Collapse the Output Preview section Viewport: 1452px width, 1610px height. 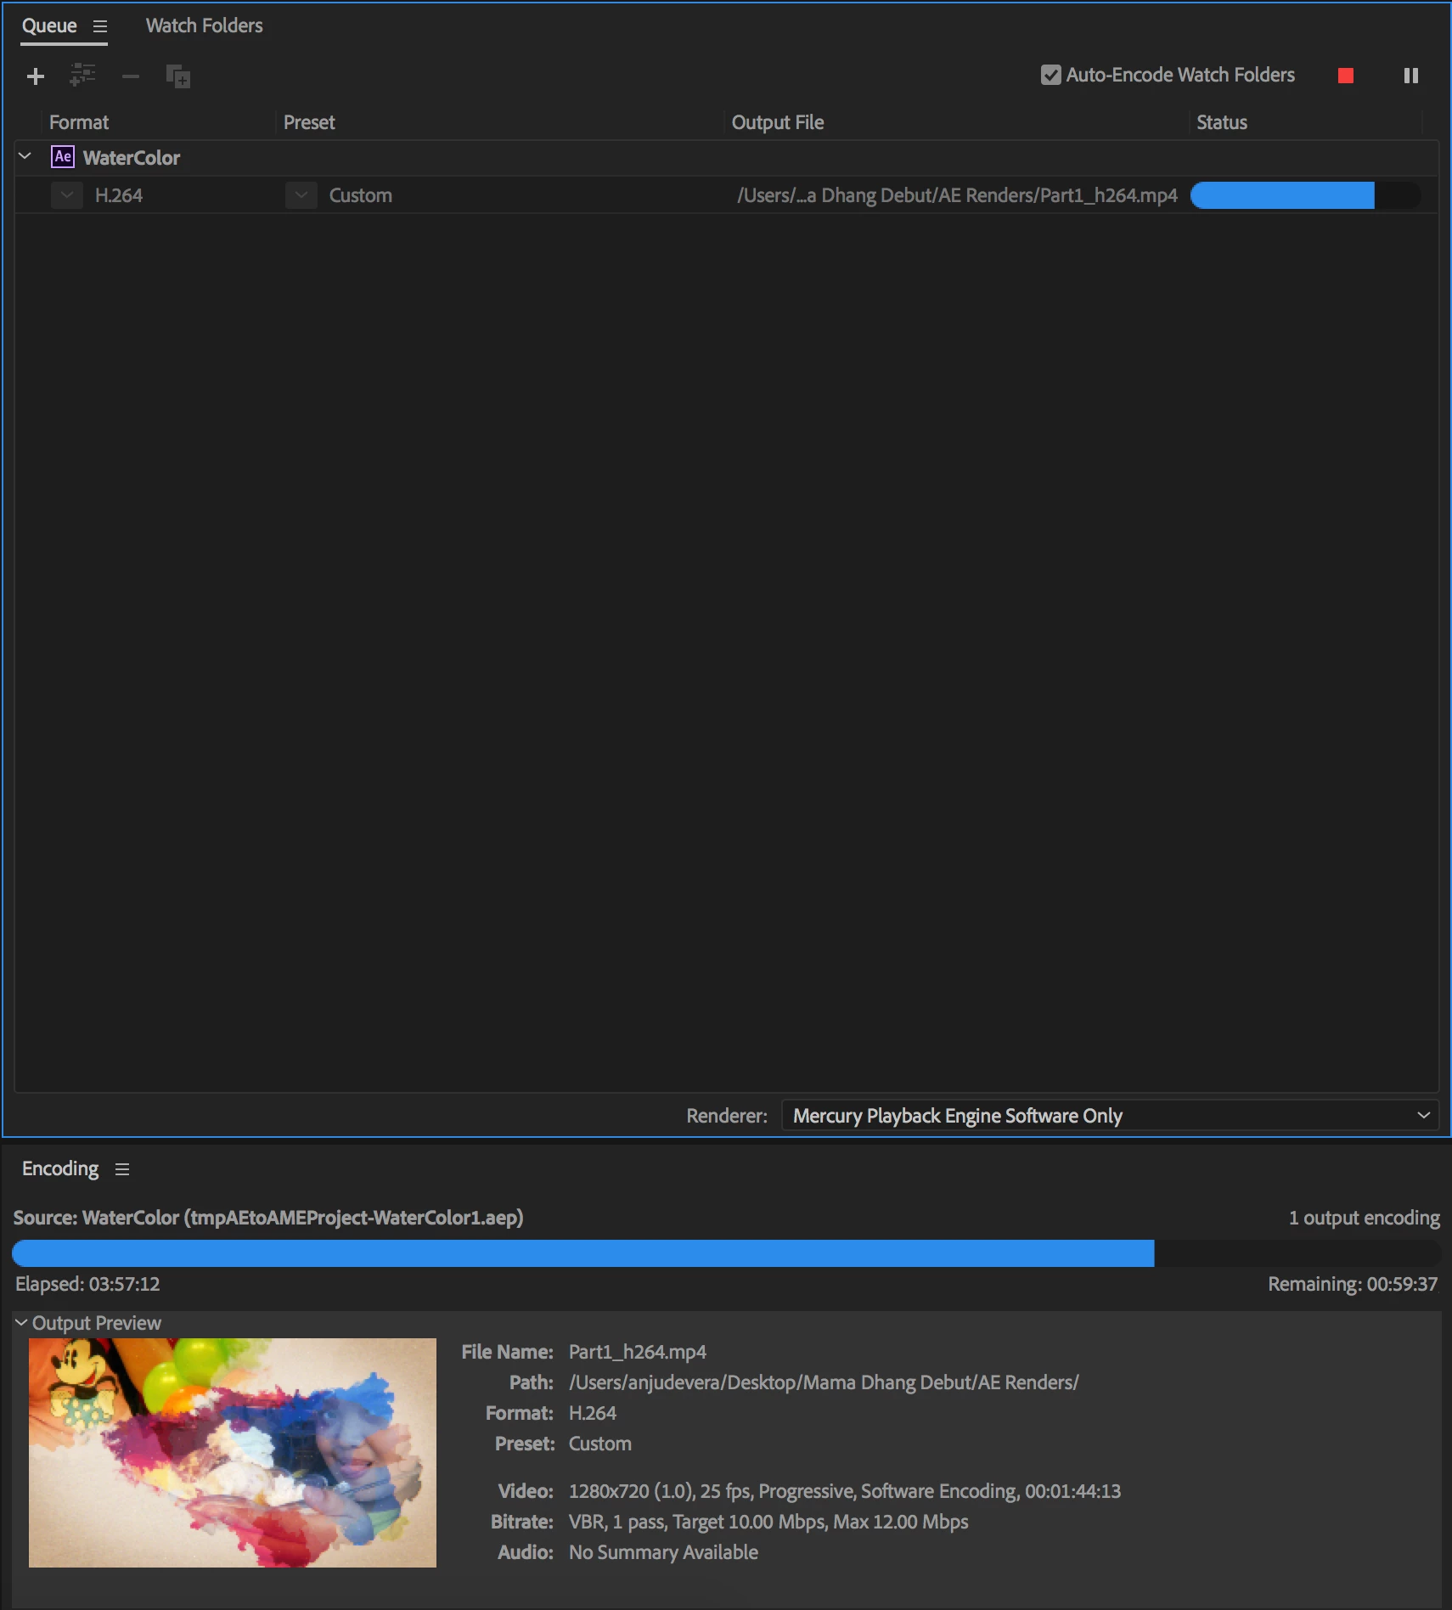click(x=21, y=1322)
